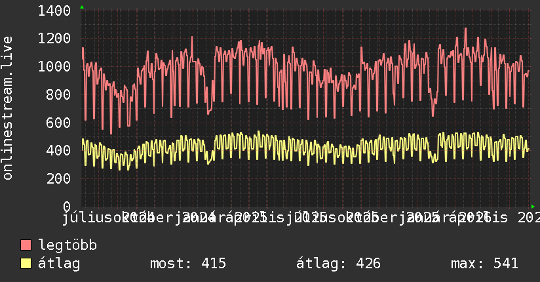This screenshot has width=540, height=282.
Task: Click the onlinestream.live vertical axis title
Action: point(8,108)
